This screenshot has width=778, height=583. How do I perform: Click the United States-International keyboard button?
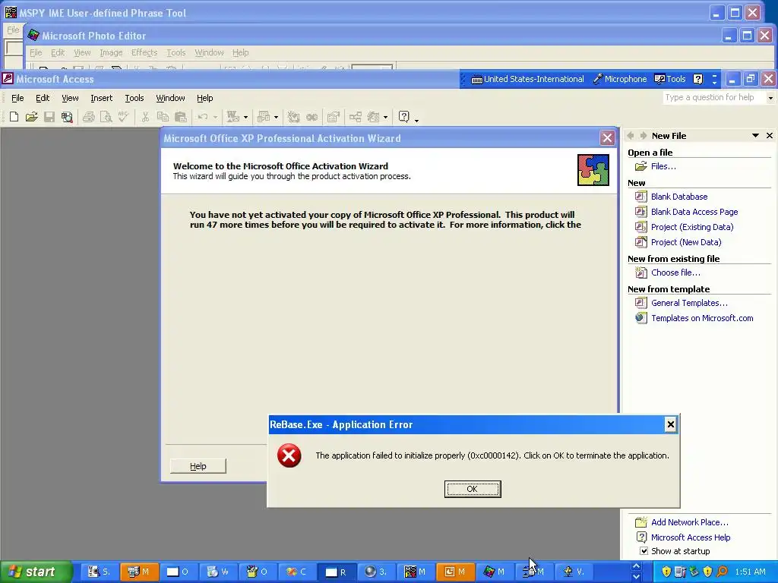[x=527, y=79]
